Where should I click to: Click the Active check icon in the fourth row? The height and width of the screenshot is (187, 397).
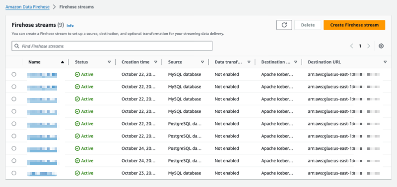pos(77,111)
